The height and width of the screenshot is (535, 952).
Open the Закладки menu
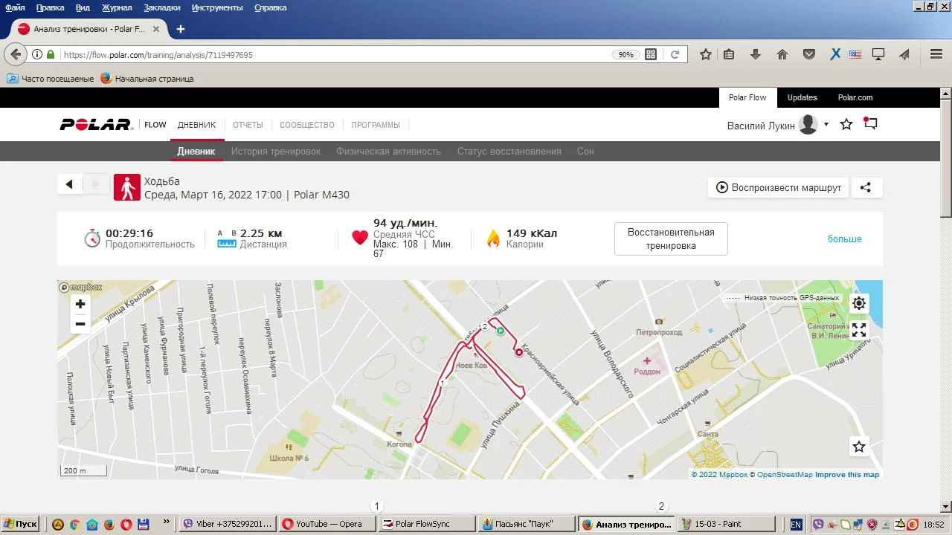click(161, 7)
